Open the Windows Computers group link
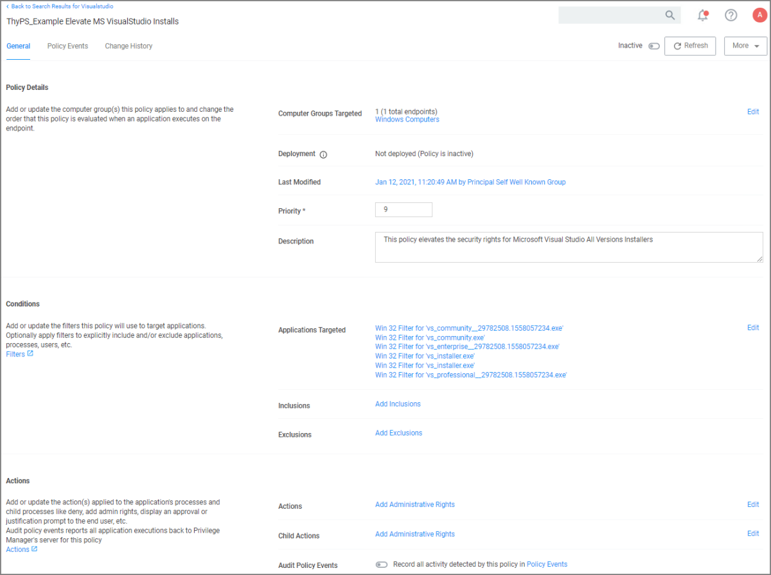771x575 pixels. [x=407, y=119]
